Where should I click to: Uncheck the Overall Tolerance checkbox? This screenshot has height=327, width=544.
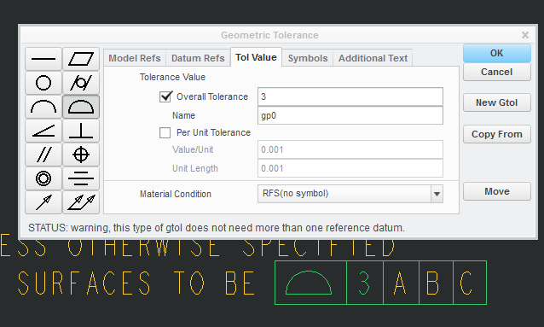click(x=165, y=96)
